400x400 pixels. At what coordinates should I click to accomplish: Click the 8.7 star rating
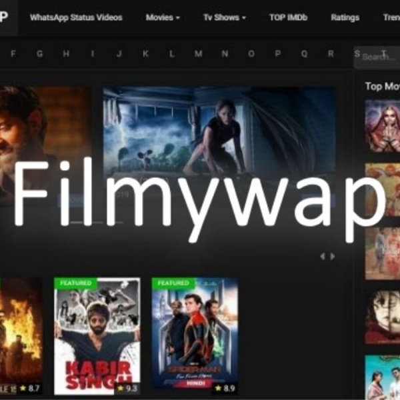30,389
